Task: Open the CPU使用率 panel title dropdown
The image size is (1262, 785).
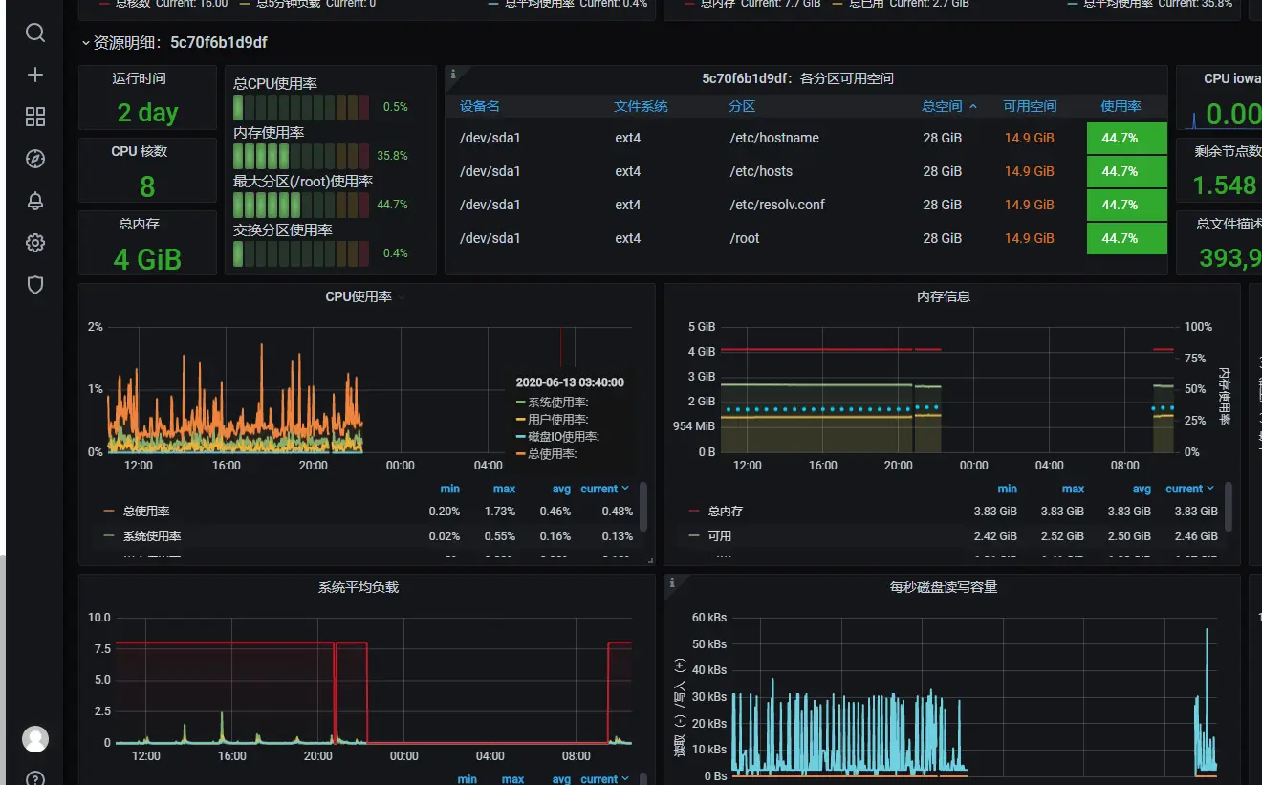Action: 359,296
